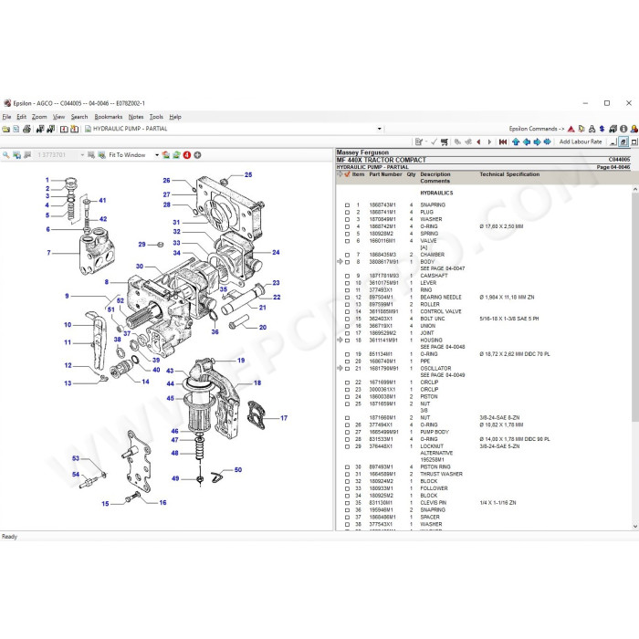
Task: Click the Part Number column header
Action: coord(385,174)
